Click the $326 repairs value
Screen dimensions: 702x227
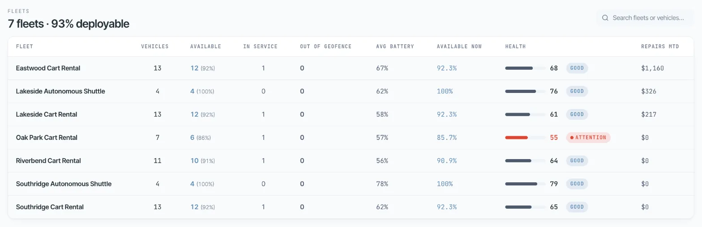[x=649, y=91]
